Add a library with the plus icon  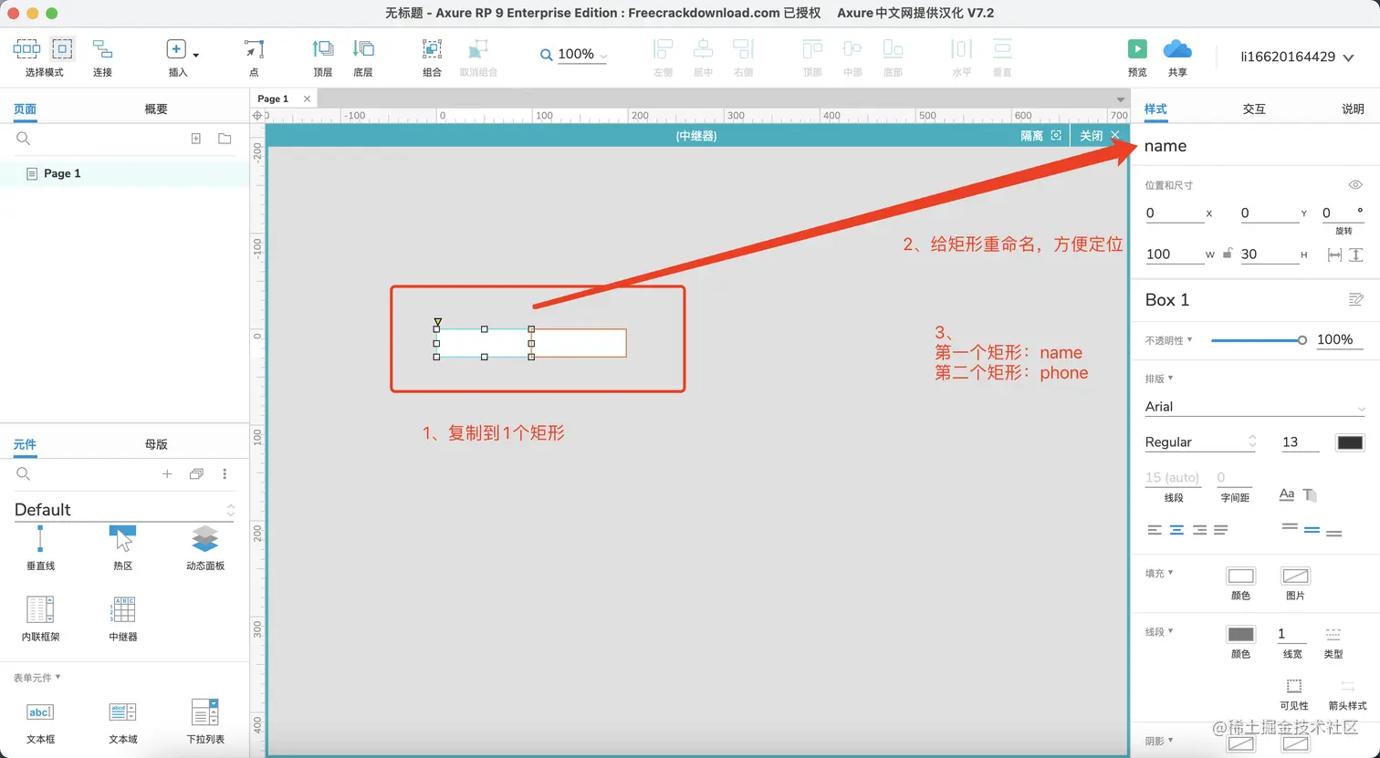pos(167,474)
